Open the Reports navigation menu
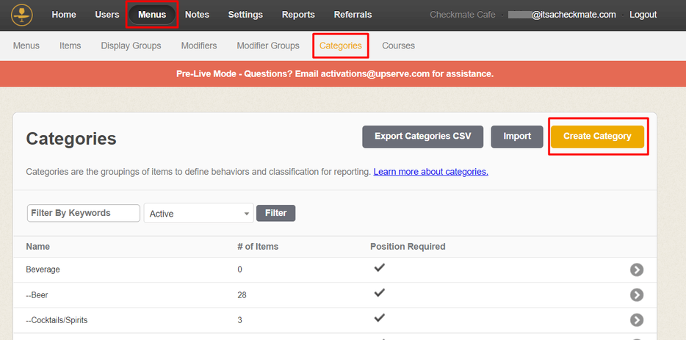Screen dimensions: 686x340 298,15
